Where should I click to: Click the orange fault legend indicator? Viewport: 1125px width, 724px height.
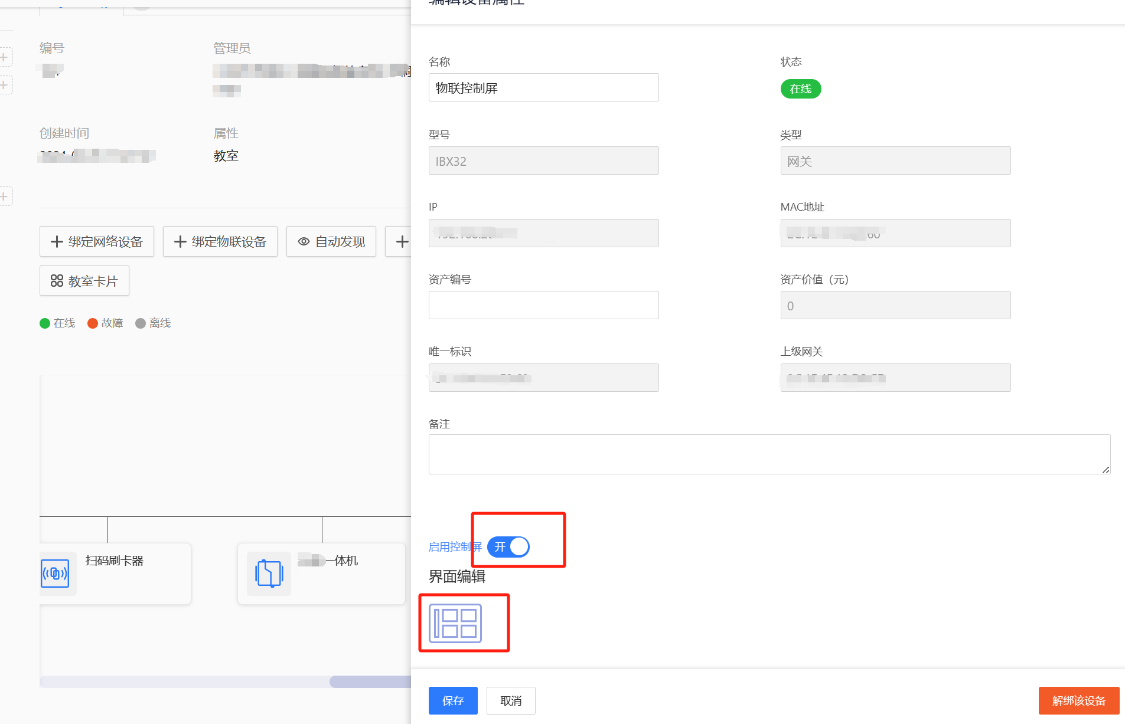click(x=93, y=323)
